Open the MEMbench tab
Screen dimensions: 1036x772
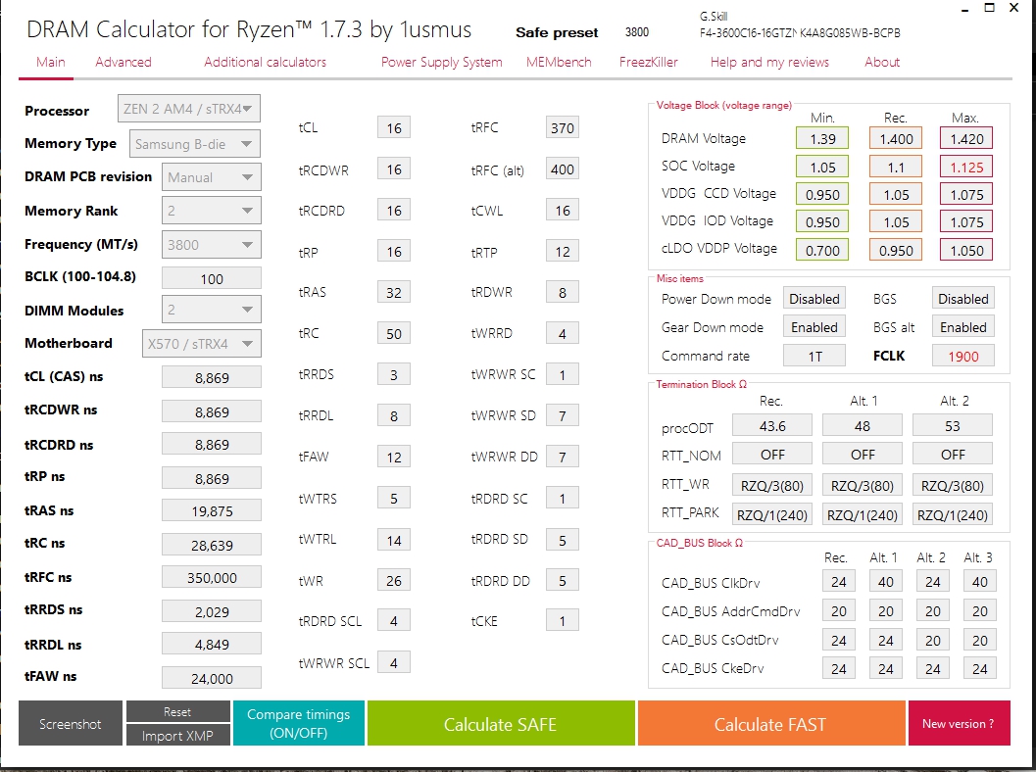click(559, 62)
